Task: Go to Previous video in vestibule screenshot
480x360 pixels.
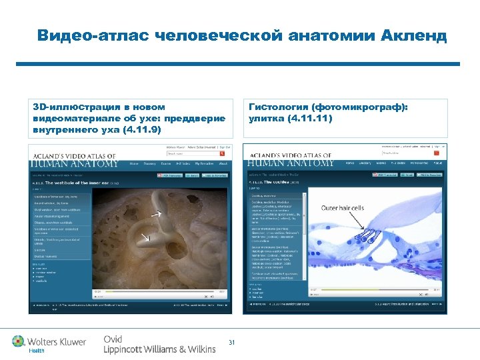Action: pyautogui.click(x=41, y=305)
